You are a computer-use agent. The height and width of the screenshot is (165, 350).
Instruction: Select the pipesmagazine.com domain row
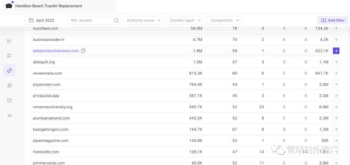[x=186, y=140]
